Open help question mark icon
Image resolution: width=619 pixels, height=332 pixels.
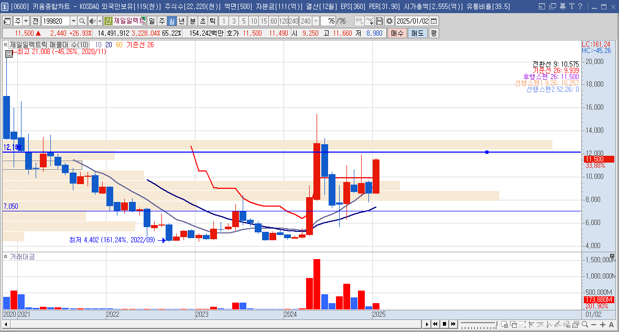580,6
